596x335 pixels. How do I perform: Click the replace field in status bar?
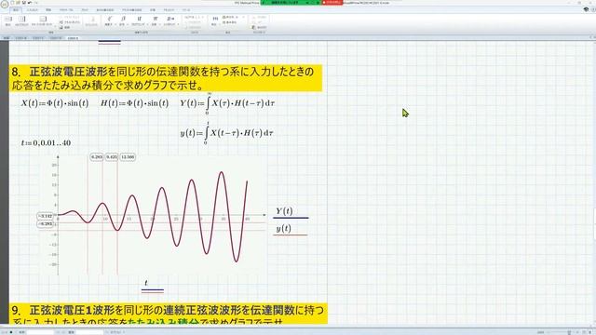89,332
